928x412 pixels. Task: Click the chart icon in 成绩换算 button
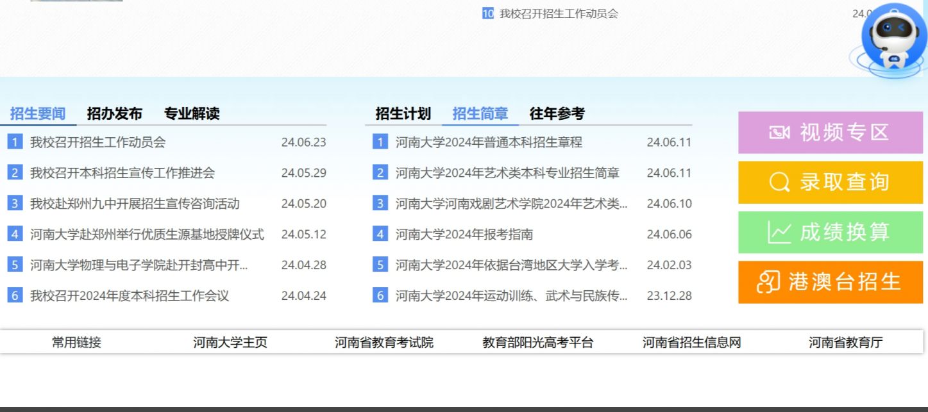pyautogui.click(x=779, y=232)
